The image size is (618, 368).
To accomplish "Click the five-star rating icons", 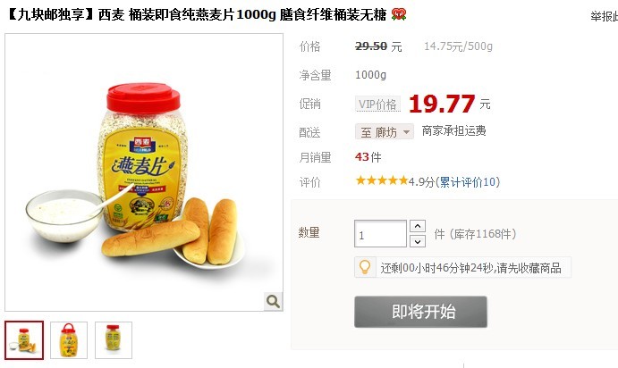I will 382,181.
